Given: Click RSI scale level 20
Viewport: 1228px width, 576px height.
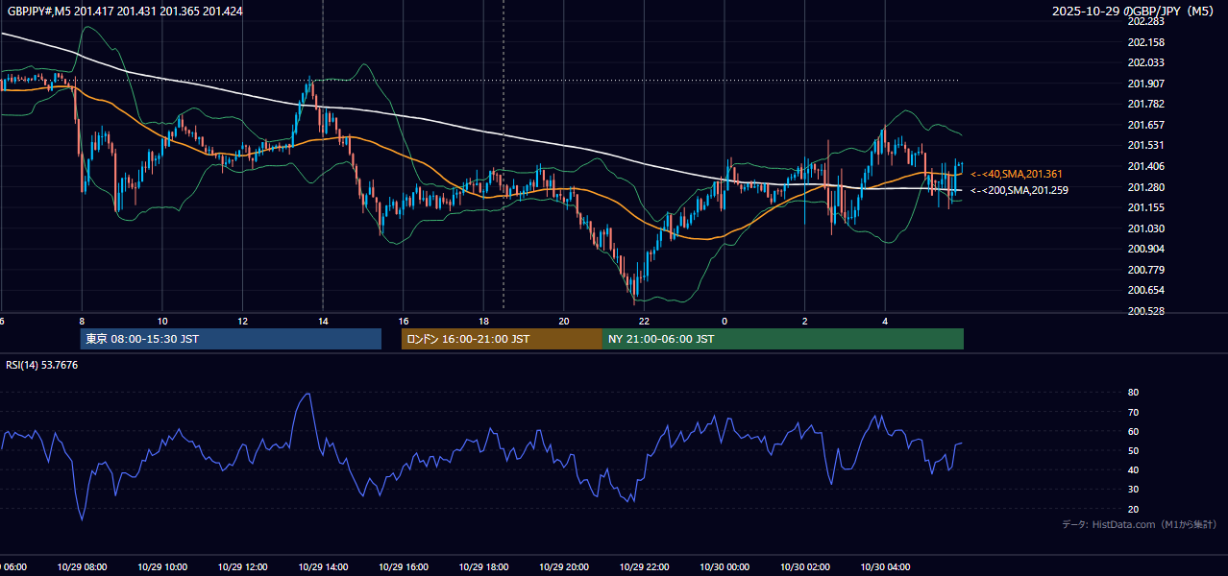Looking at the screenshot, I should pos(1133,509).
